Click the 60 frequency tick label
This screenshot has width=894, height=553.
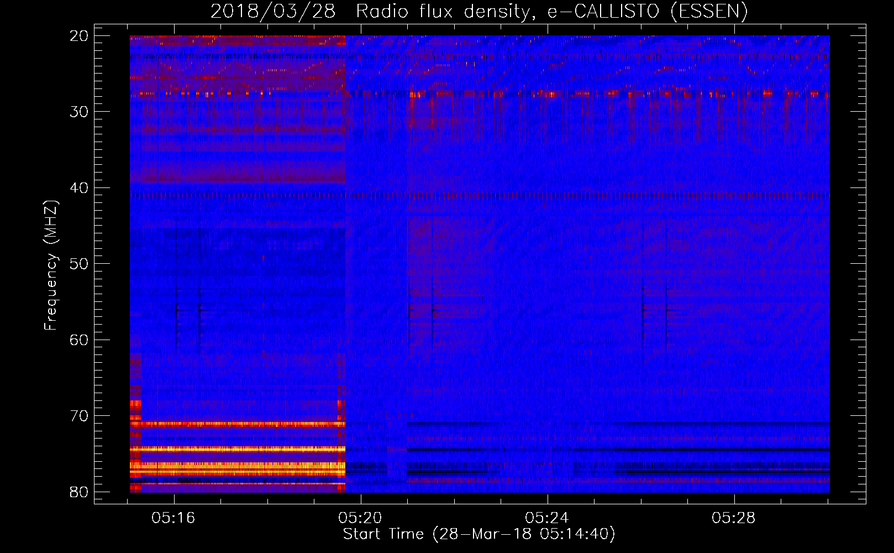[x=79, y=340]
